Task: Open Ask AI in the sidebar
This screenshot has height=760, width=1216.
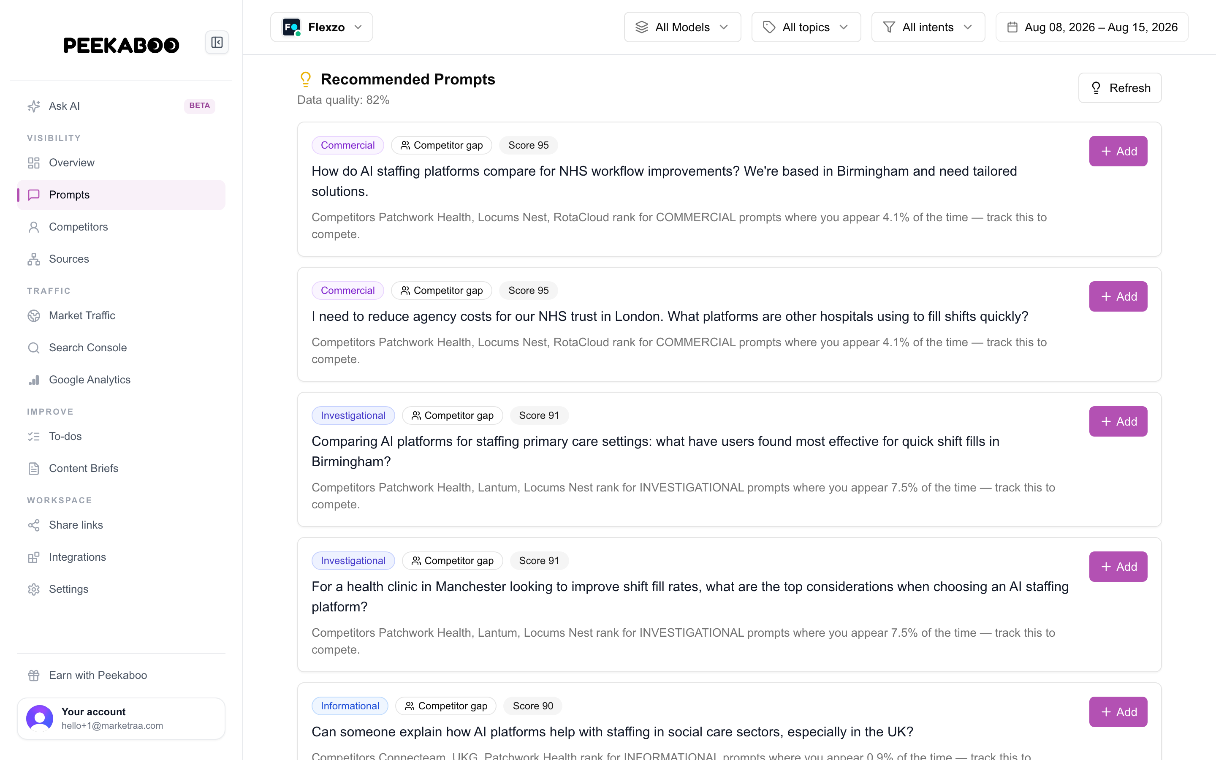Action: (x=121, y=106)
